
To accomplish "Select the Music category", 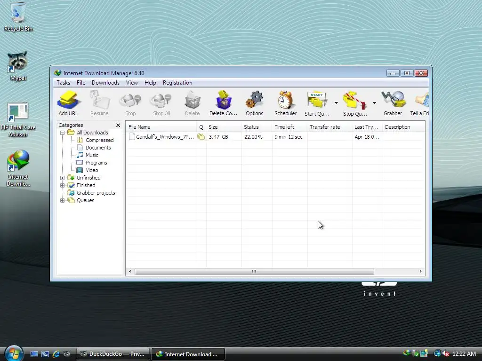I will (x=92, y=155).
